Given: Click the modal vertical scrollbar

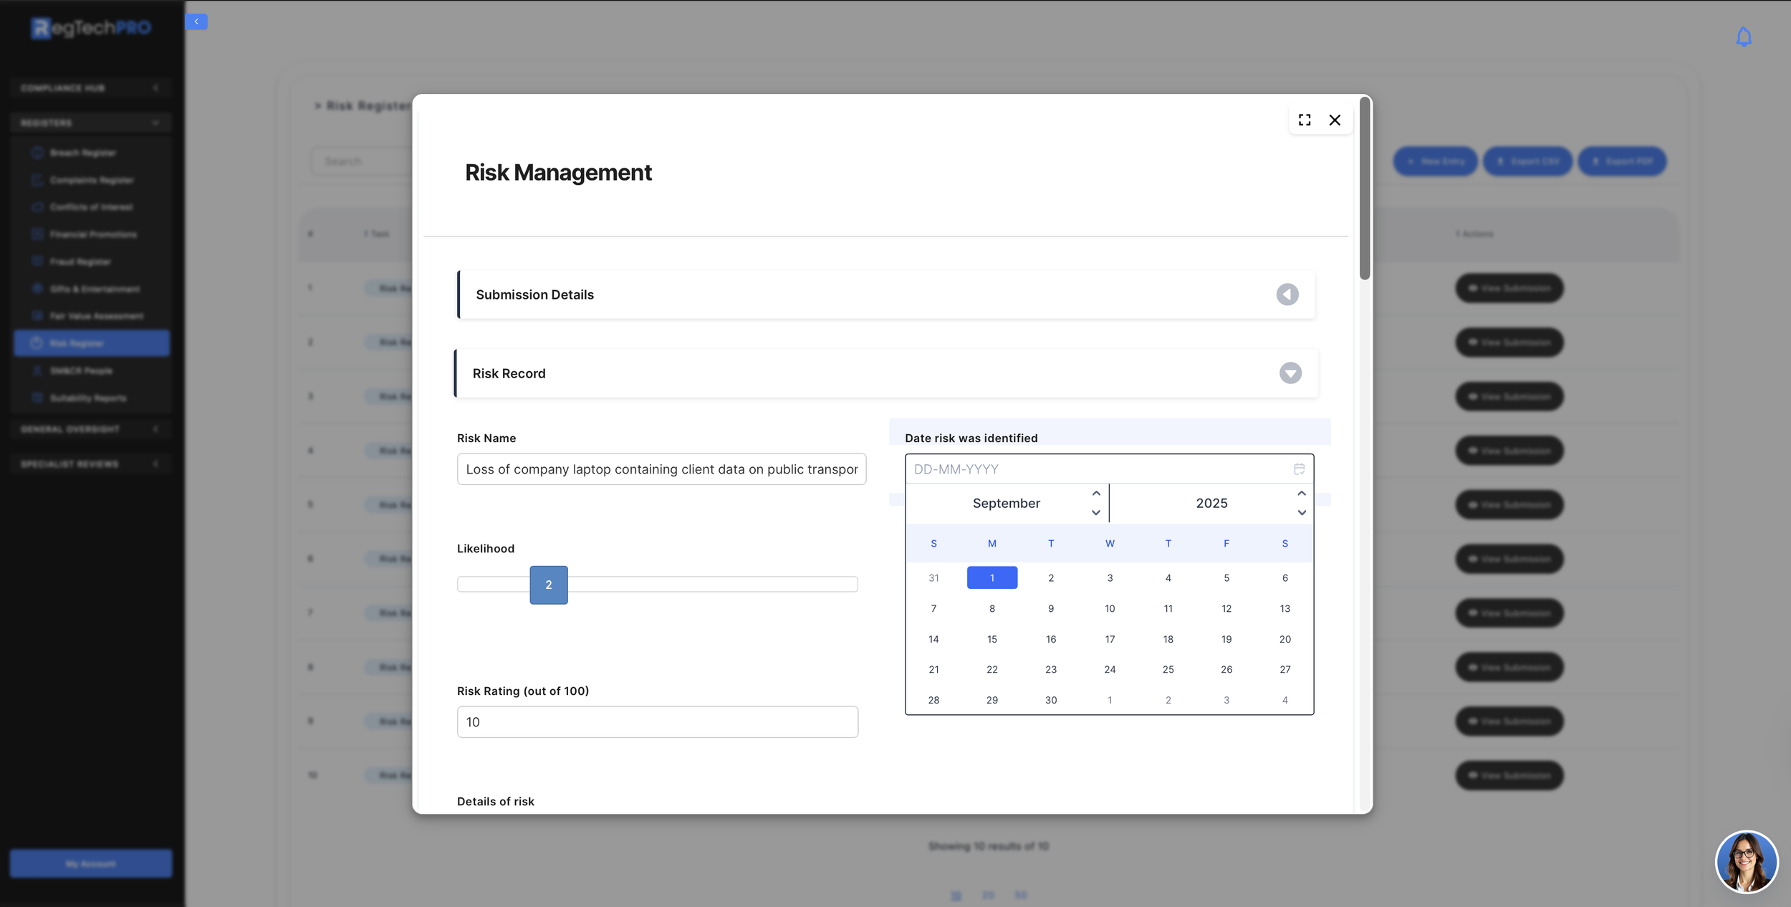Looking at the screenshot, I should point(1364,189).
